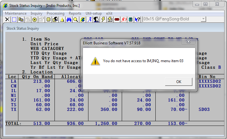Image resolution: width=227 pixels, height=139 pixels.
Task: Click the yellow bell icon
Action: pos(62,19)
